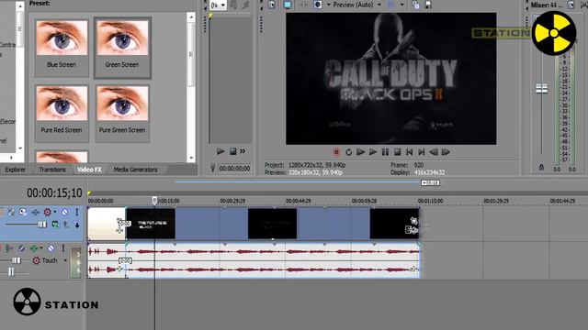Switch to the Transitions tab
This screenshot has height=330, width=588.
52,170
